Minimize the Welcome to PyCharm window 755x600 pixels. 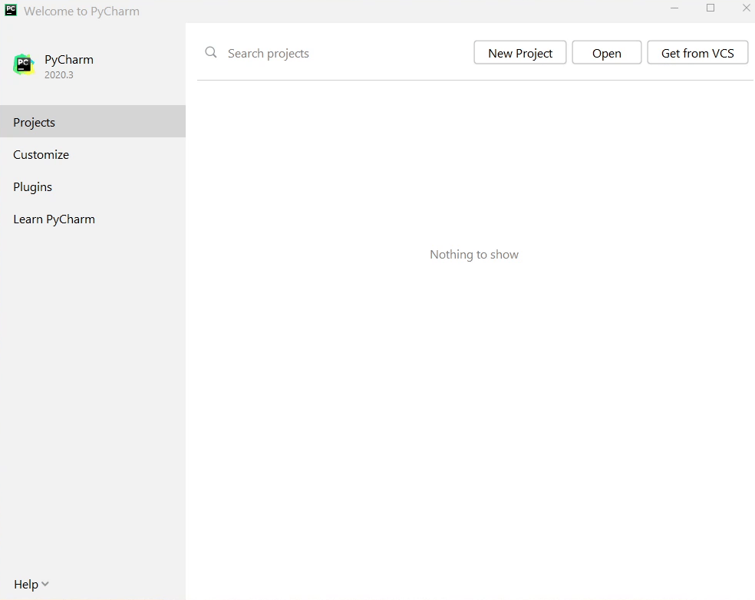click(674, 8)
